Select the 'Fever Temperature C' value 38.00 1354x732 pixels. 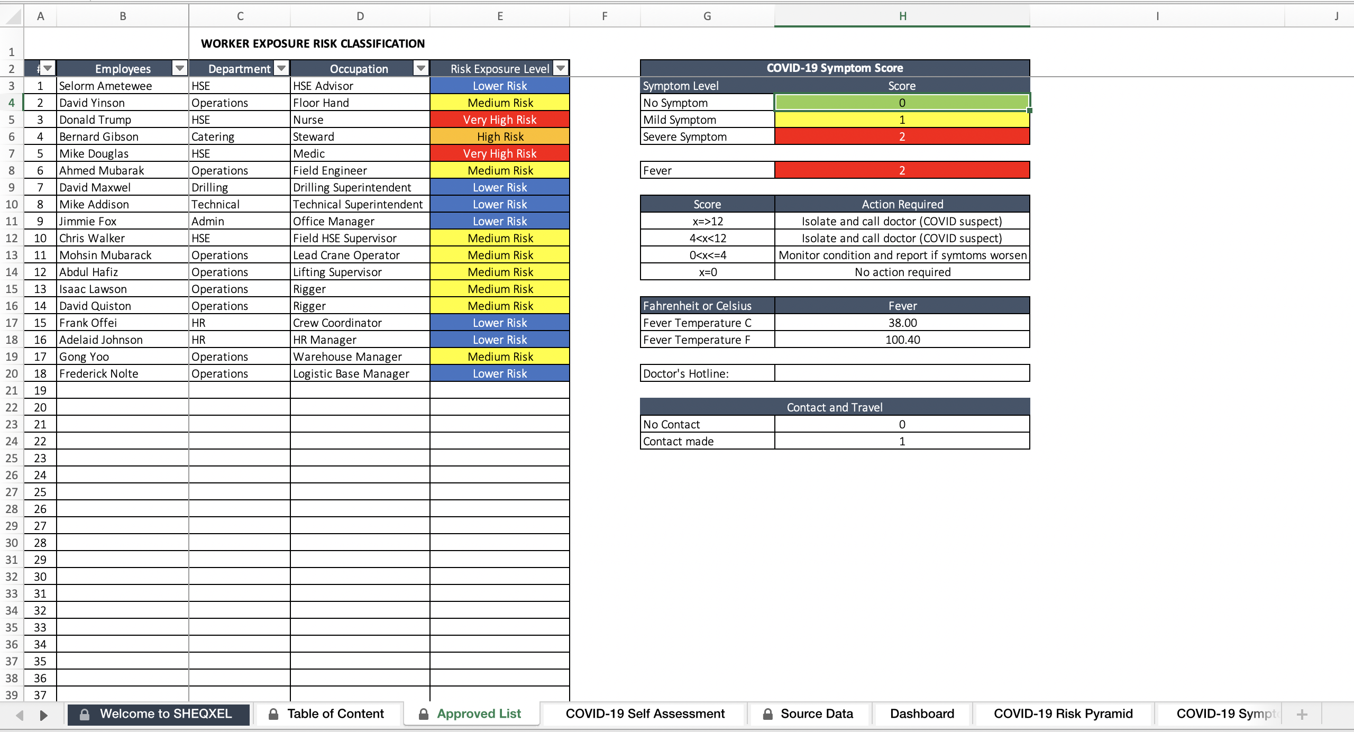coord(902,323)
